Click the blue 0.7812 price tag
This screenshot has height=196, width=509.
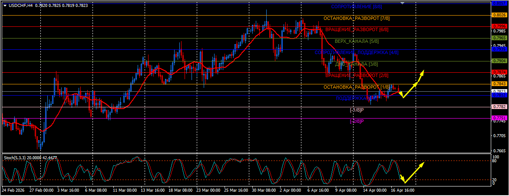499,96
